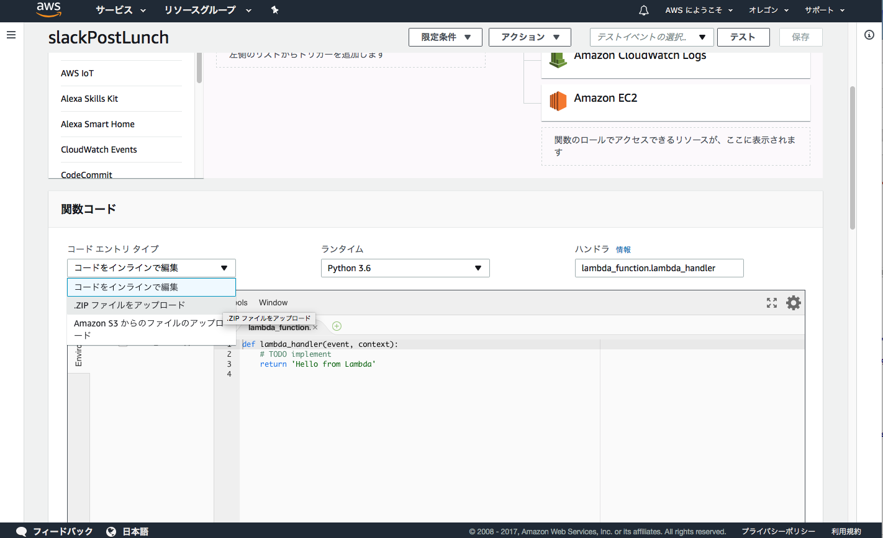Select Amazon S3 upload option
Viewport: 883px width, 538px height.
152,330
